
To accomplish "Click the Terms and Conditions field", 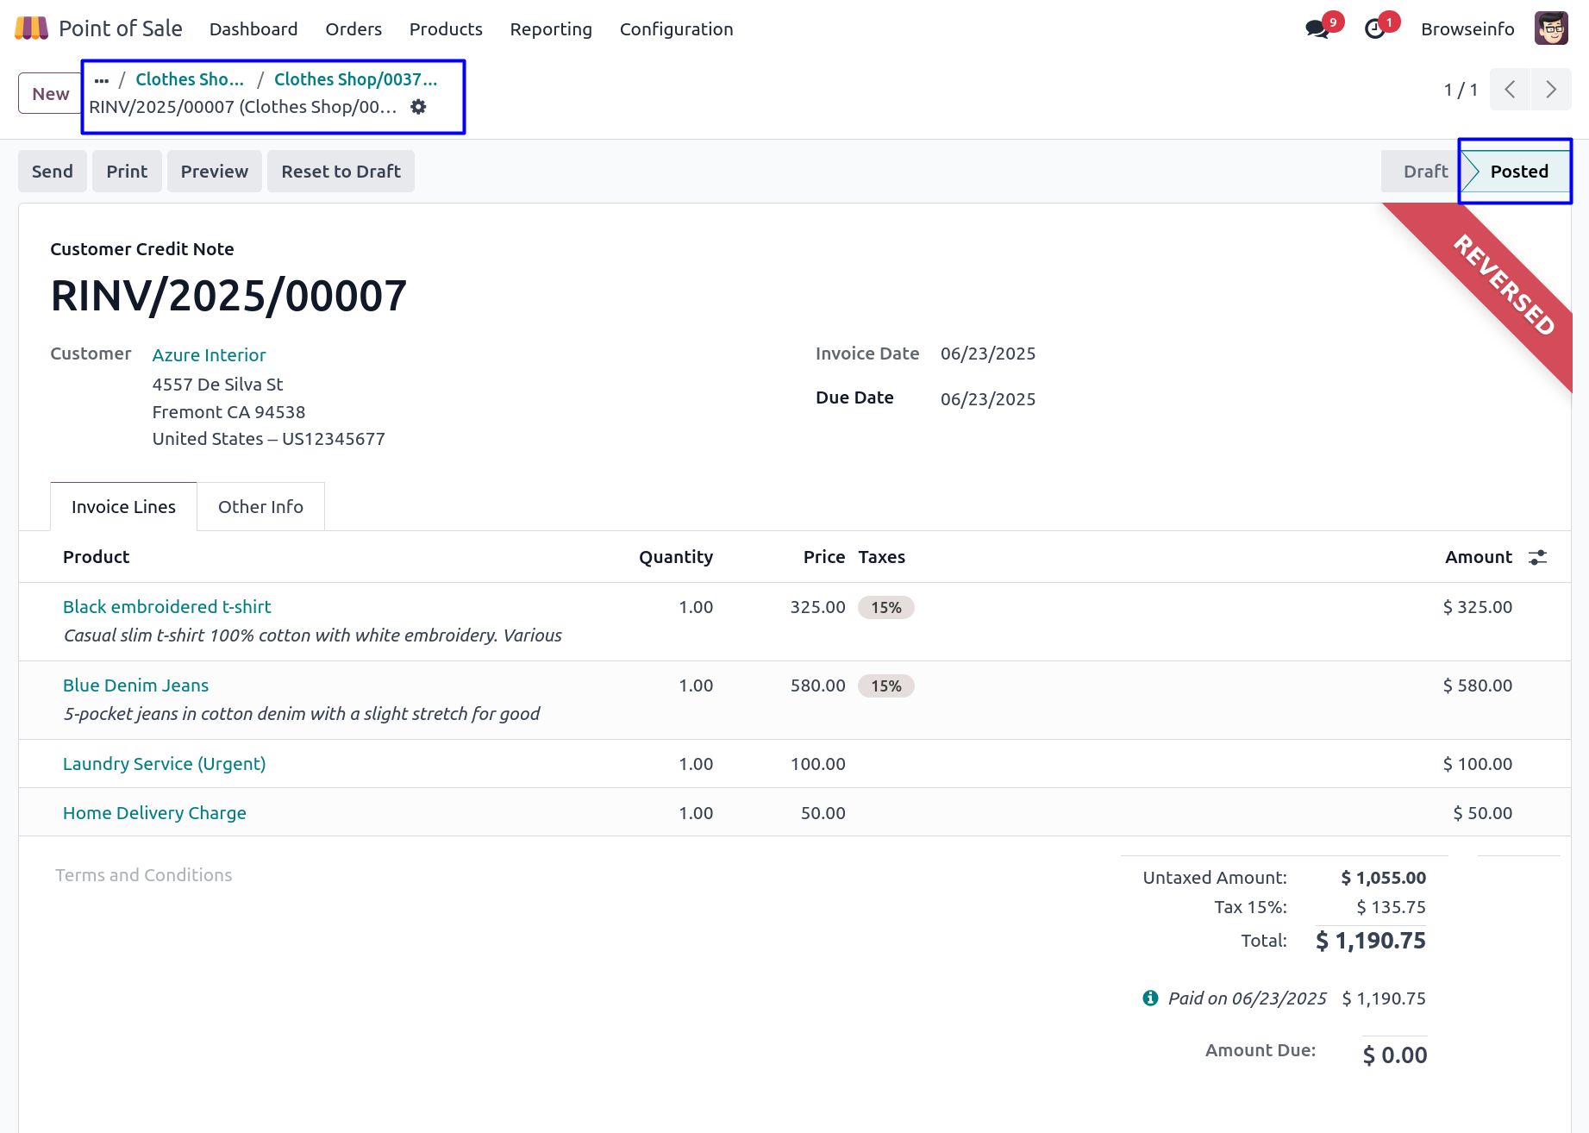I will [144, 875].
